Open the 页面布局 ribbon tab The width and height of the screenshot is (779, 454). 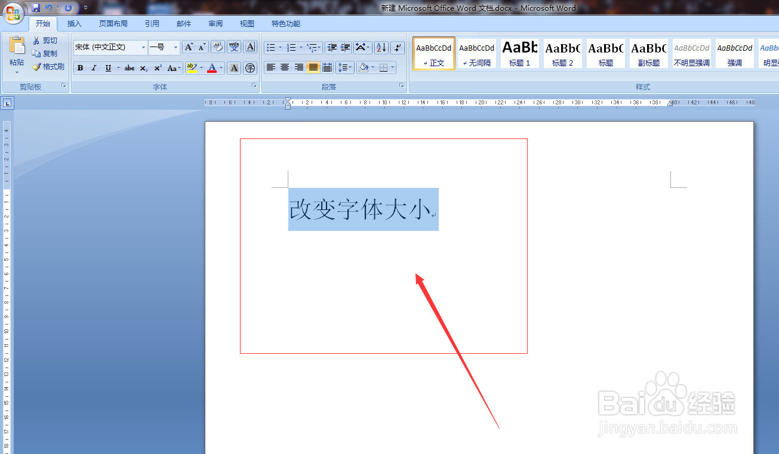click(113, 23)
